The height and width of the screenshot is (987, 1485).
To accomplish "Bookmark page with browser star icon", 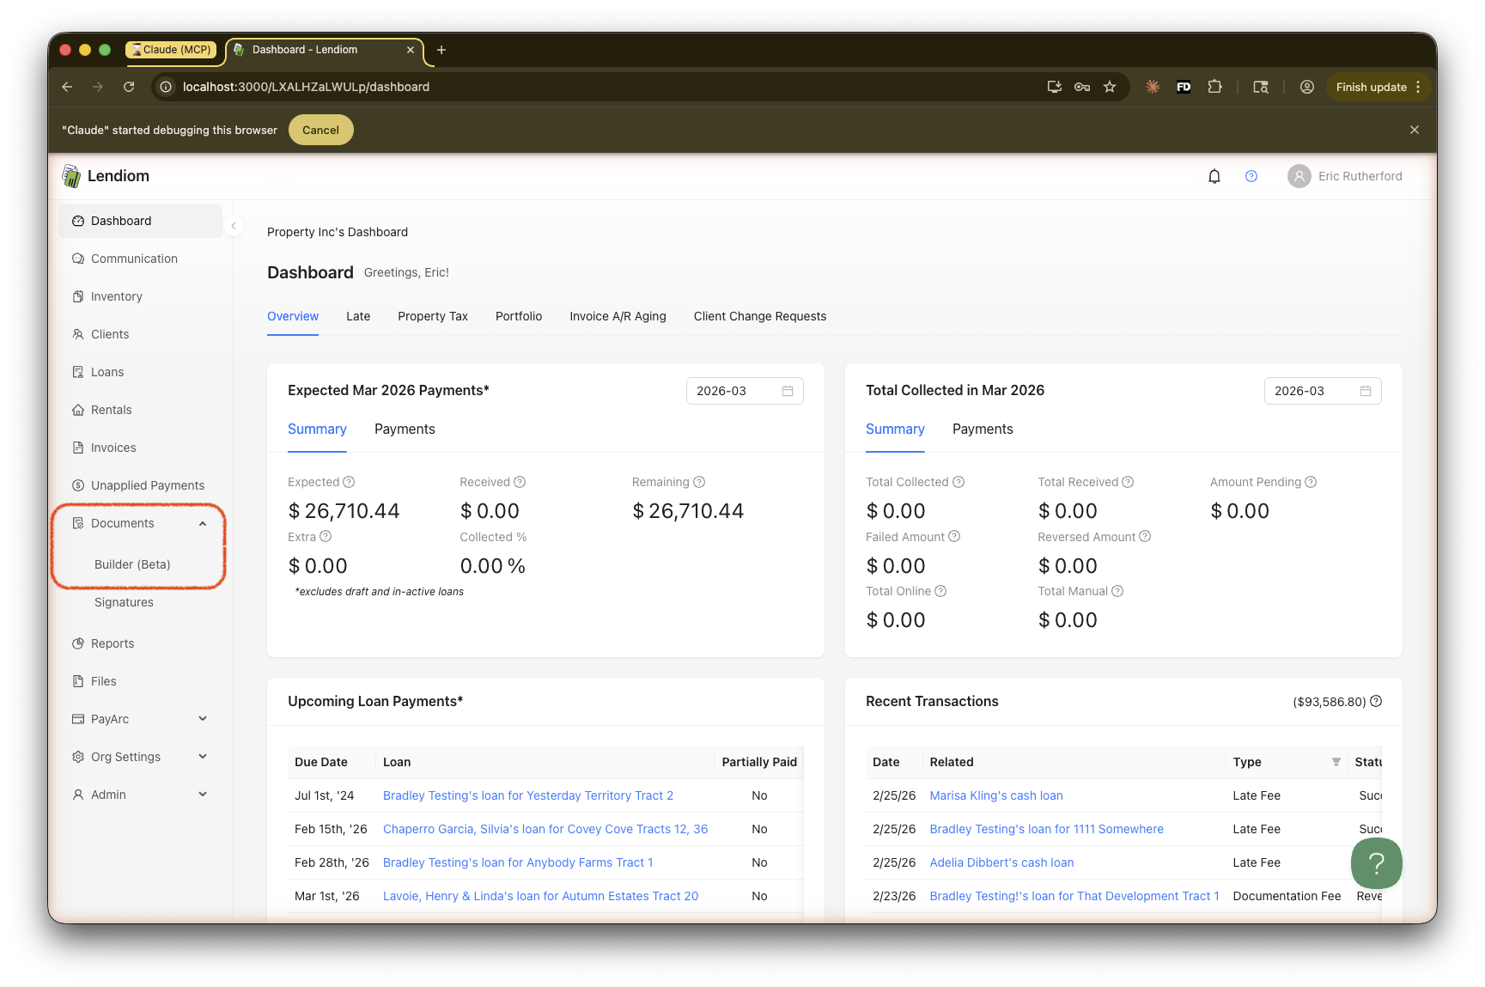I will tap(1110, 87).
